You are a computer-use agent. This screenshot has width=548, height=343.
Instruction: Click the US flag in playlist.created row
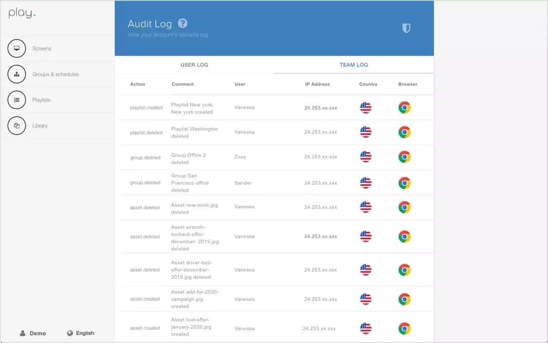[366, 107]
